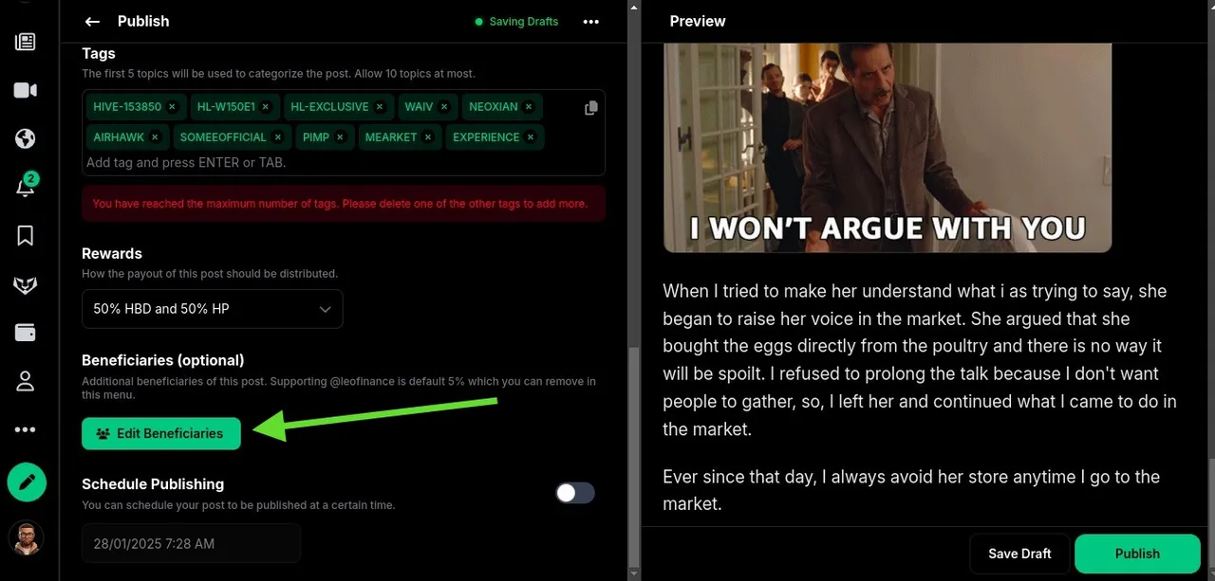This screenshot has width=1215, height=581.
Task: Go back using the Publish arrow
Action: coord(92,21)
